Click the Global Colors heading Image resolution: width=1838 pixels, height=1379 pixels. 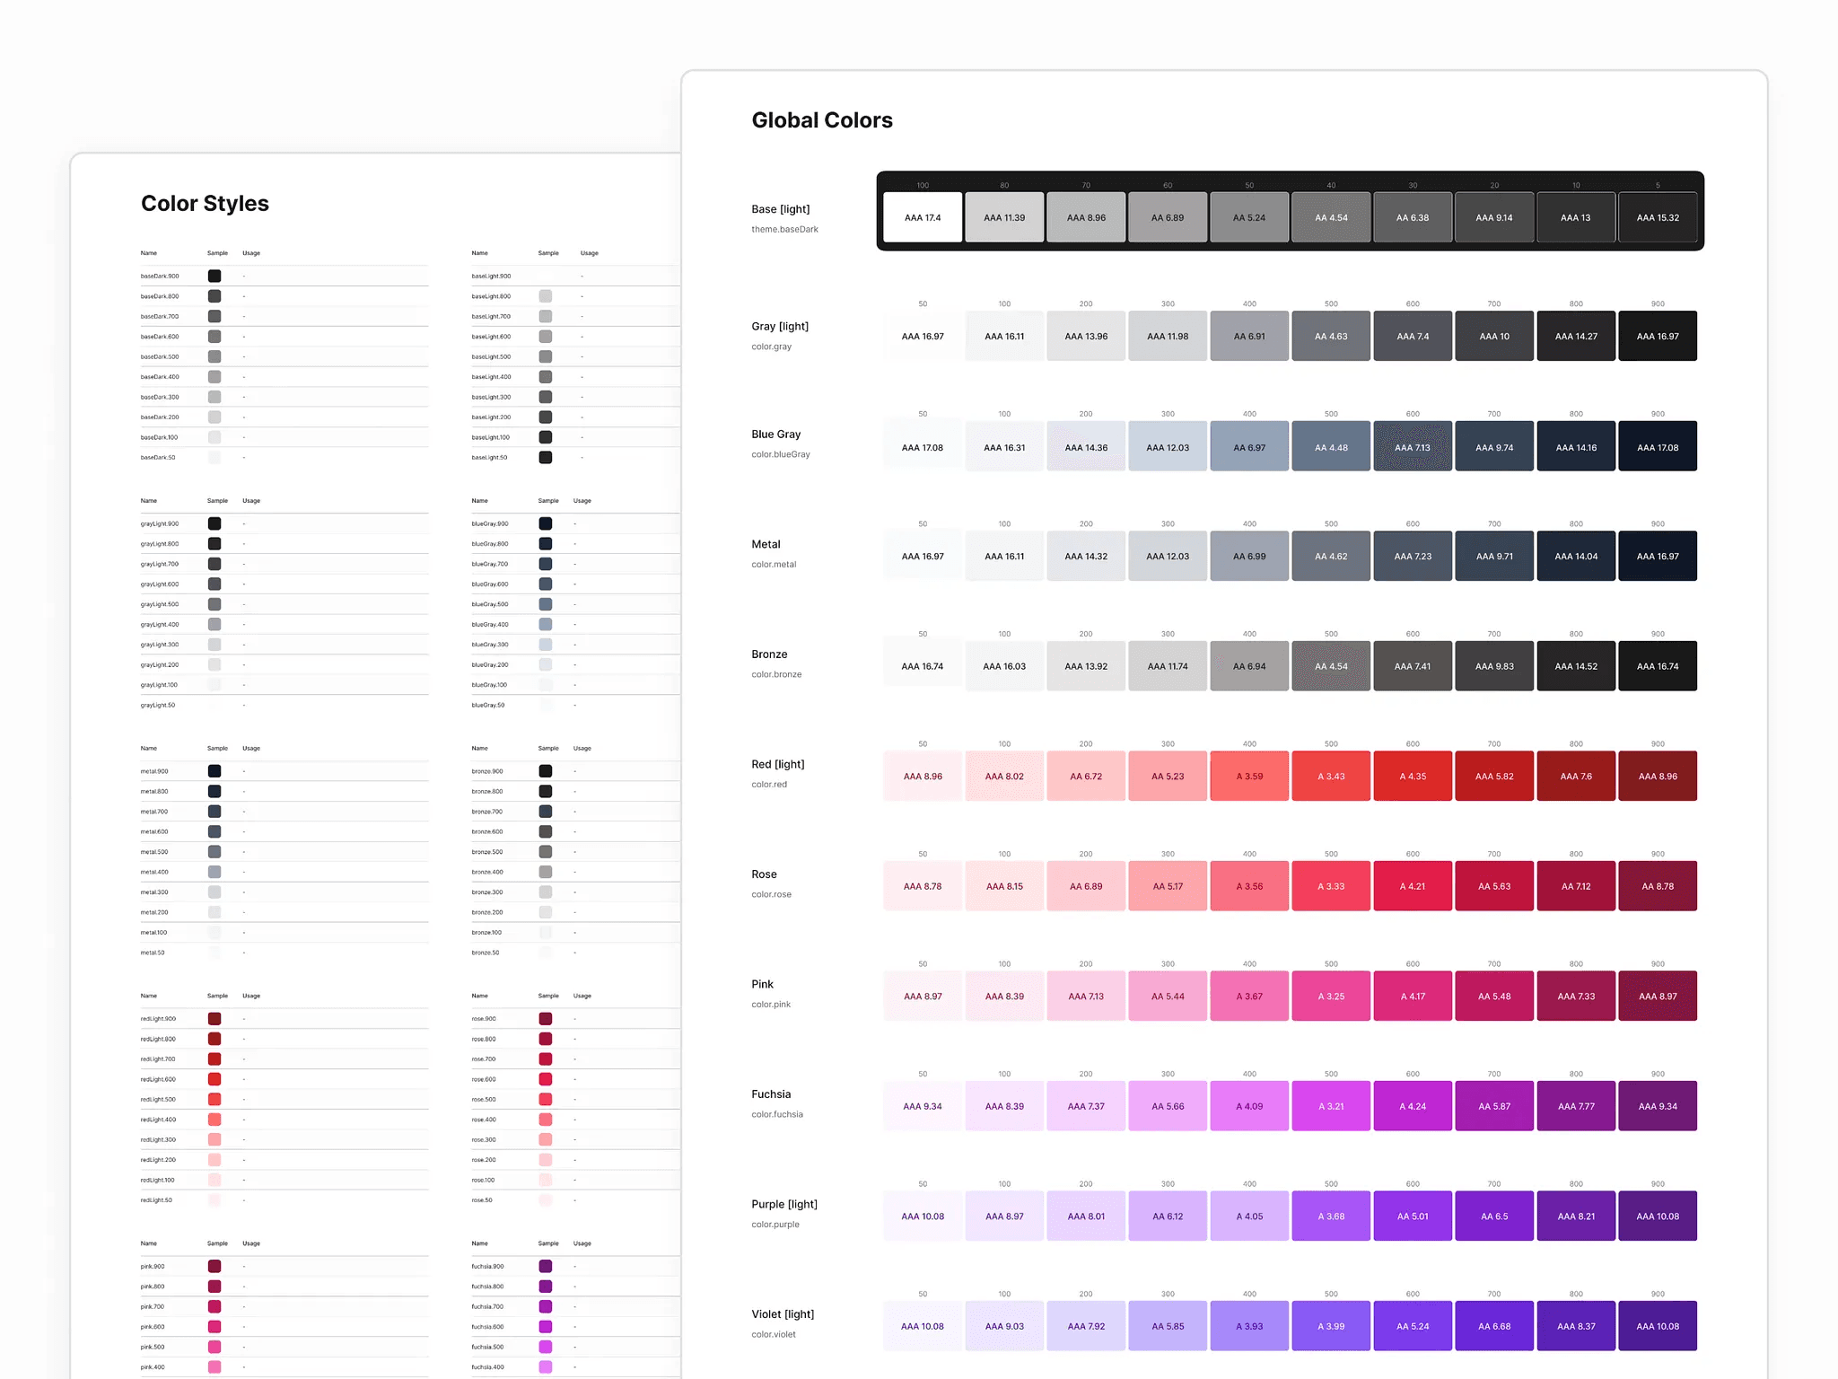(x=821, y=119)
